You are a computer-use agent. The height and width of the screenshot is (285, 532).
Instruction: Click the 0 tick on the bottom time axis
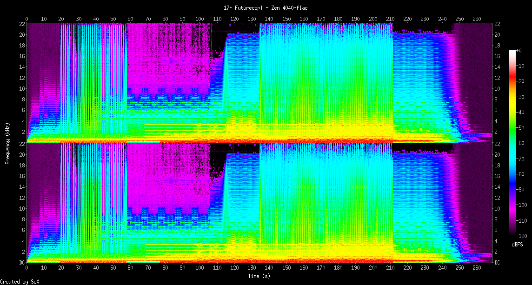click(27, 268)
